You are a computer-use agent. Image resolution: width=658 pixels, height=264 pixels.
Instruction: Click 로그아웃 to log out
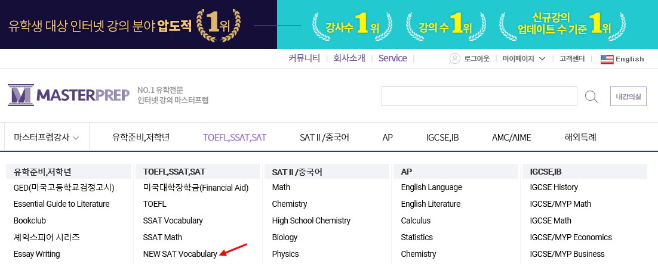click(x=476, y=58)
